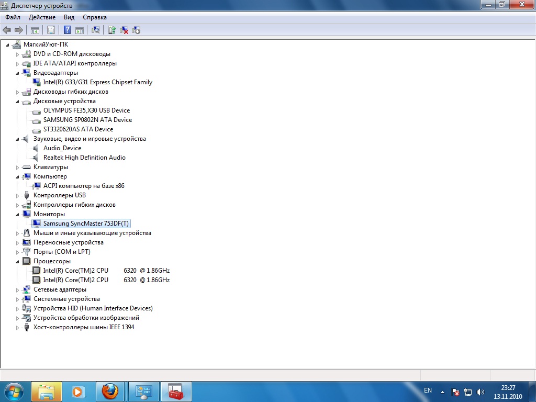Collapse the Процессоры node
The height and width of the screenshot is (402, 536).
[x=17, y=262]
